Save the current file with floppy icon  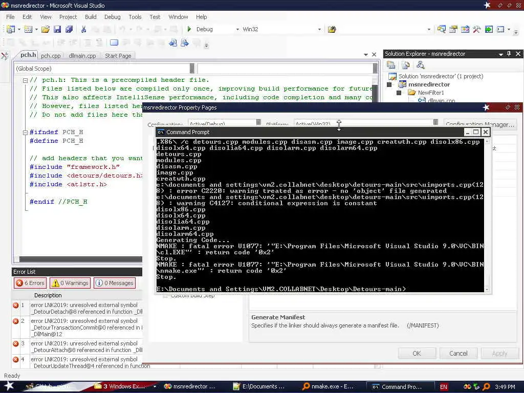57,29
